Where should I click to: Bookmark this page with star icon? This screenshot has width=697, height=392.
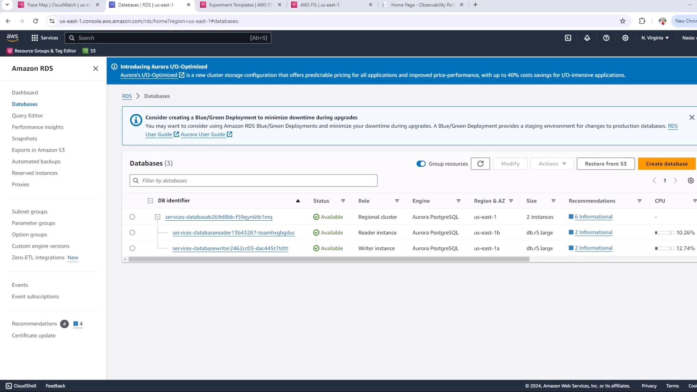[x=623, y=21]
